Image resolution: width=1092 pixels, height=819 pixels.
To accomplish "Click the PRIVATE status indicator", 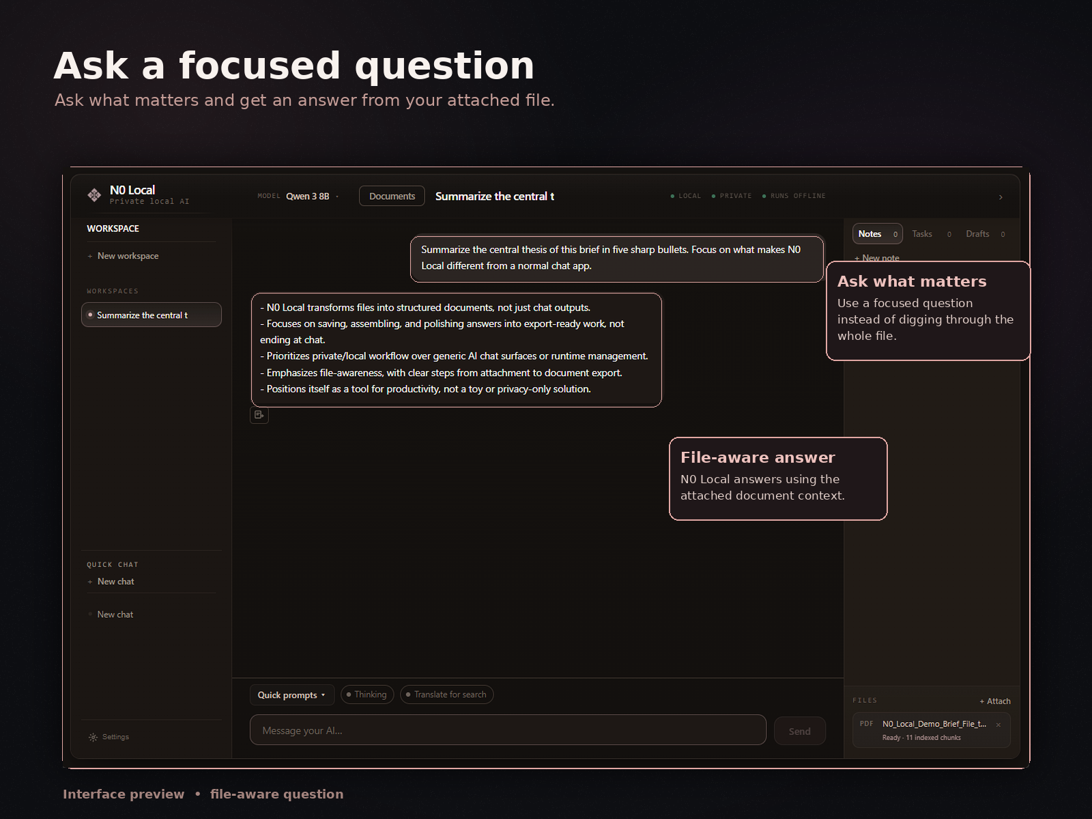I will point(732,196).
